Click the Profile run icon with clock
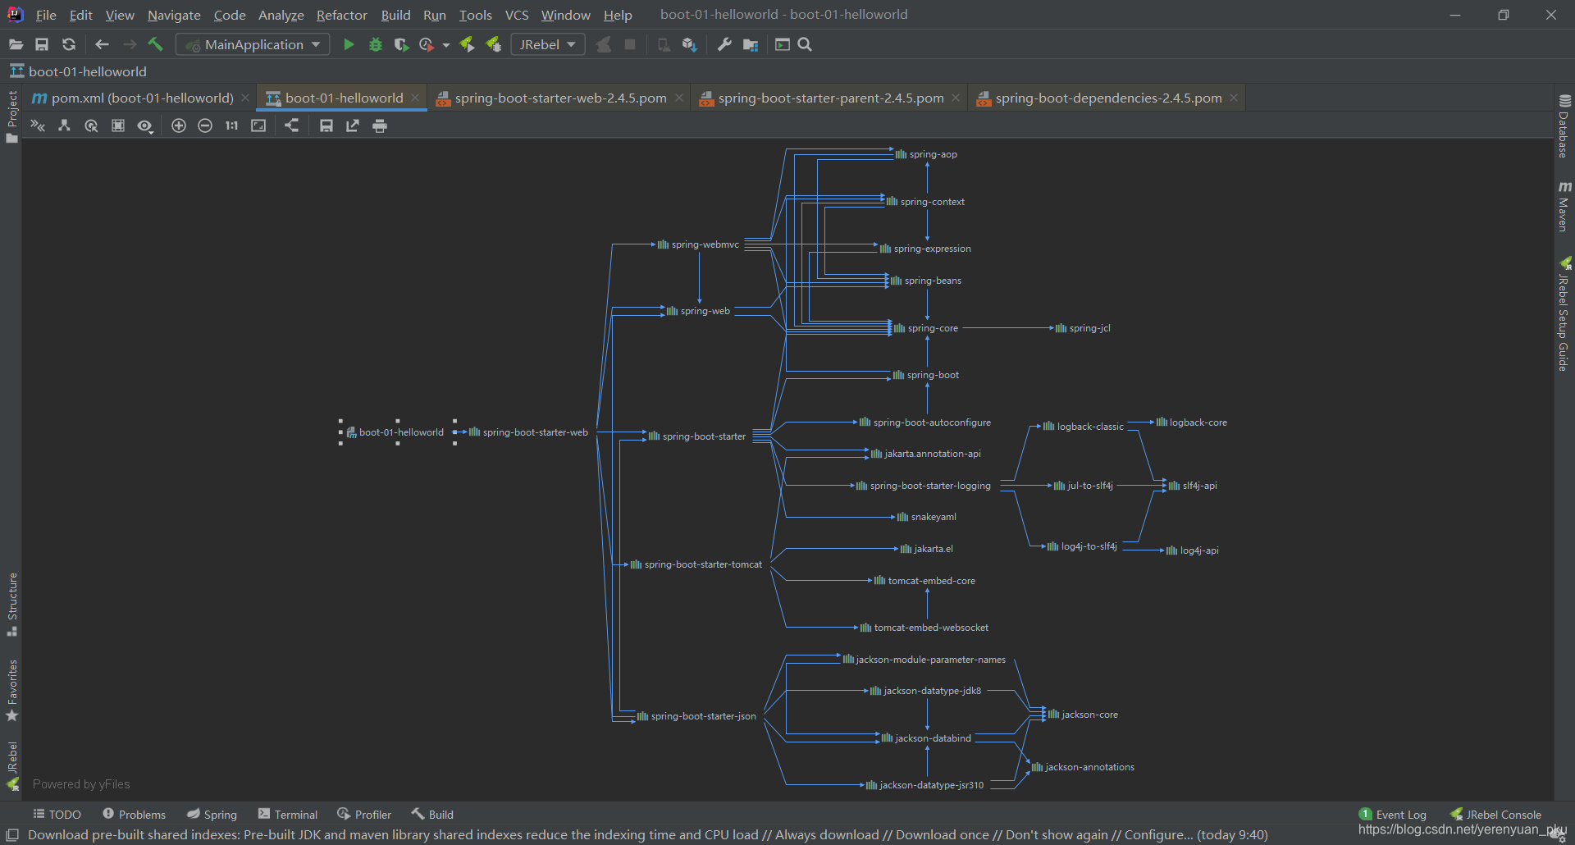 coord(427,44)
